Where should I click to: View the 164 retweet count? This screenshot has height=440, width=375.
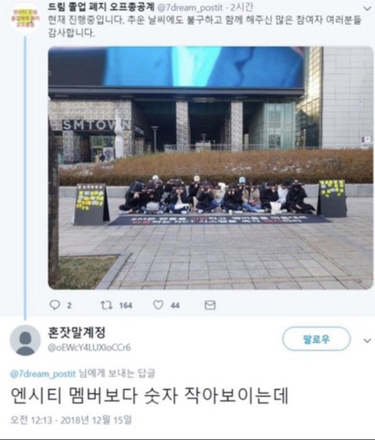(126, 306)
